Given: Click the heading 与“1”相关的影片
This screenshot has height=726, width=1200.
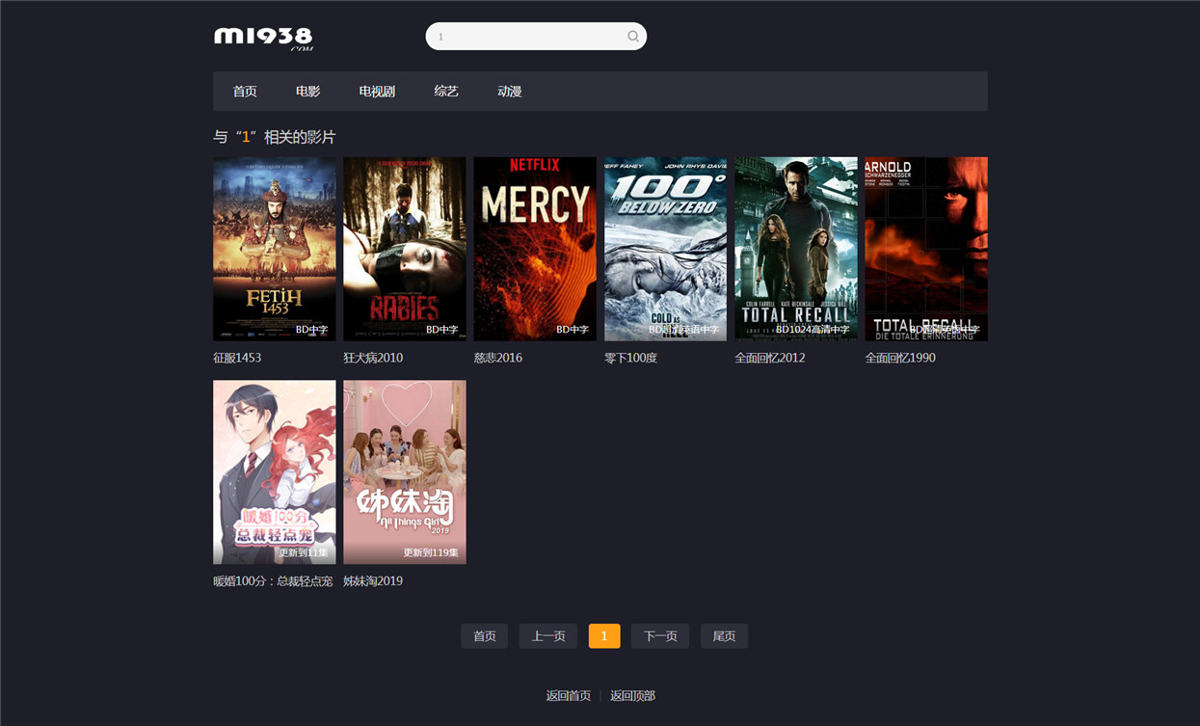Looking at the screenshot, I should [275, 137].
